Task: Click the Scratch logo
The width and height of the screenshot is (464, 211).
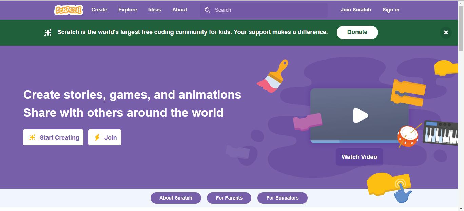Action: coord(69,10)
